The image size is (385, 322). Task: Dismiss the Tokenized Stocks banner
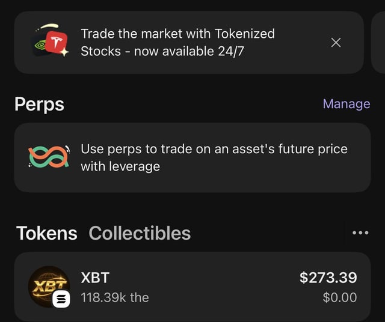(x=336, y=42)
